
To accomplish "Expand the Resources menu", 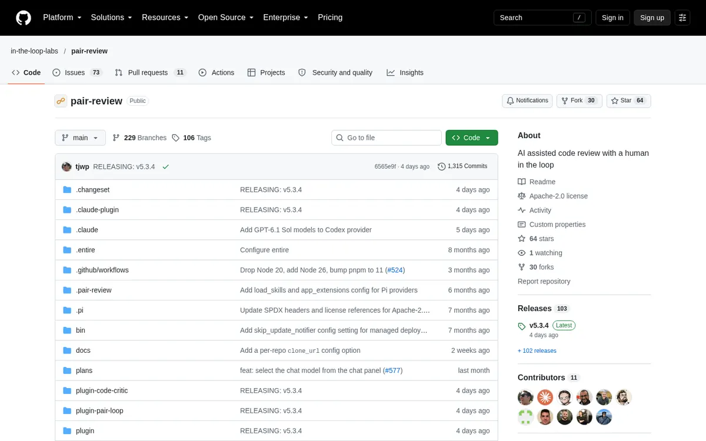I will (165, 18).
